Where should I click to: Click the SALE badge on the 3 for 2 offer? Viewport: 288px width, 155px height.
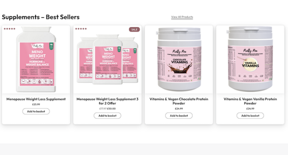[134, 29]
